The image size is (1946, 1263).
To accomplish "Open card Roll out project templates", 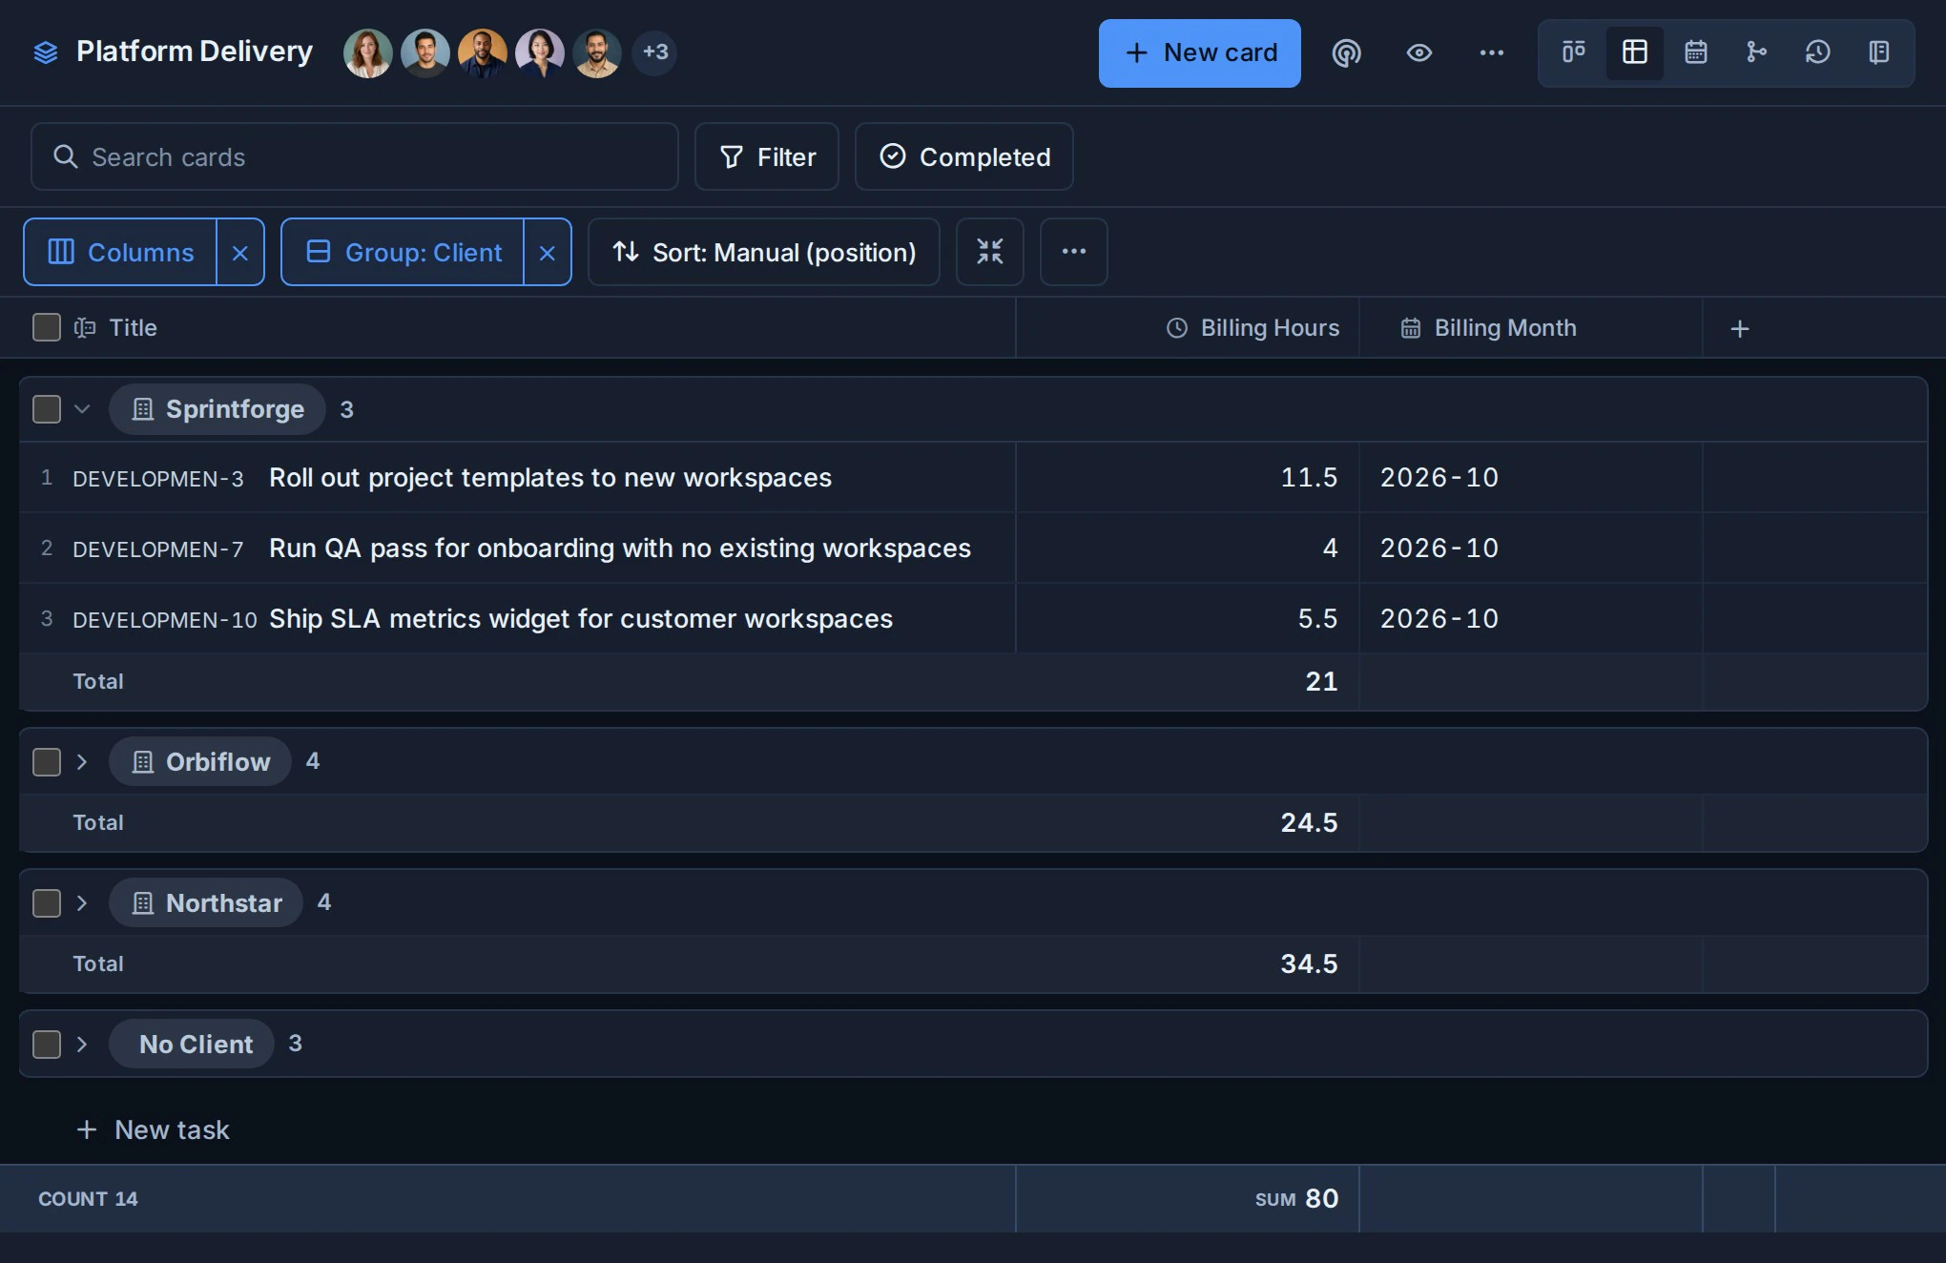I will click(x=550, y=478).
